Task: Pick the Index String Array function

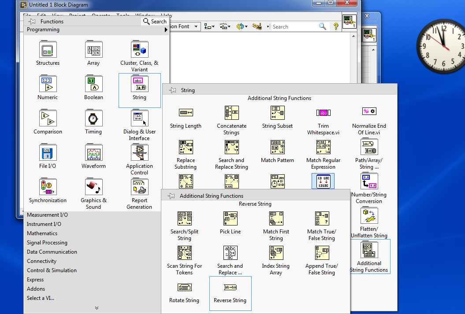Action: coord(275,253)
